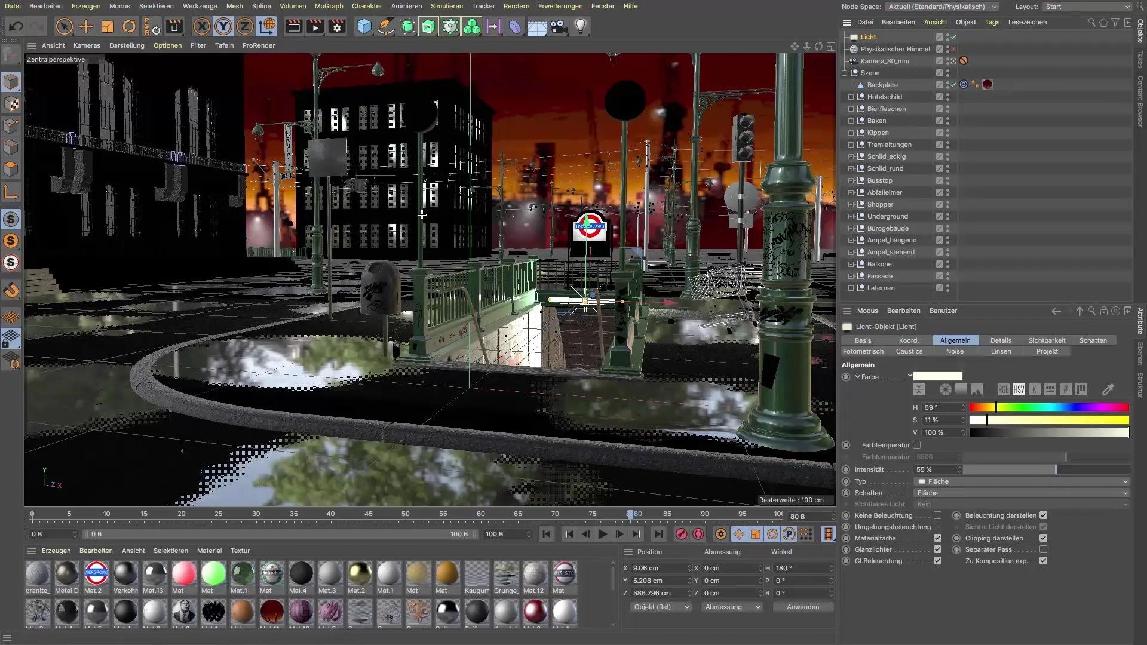Toggle Farbtemperatur checkbox
This screenshot has width=1147, height=645.
917,445
